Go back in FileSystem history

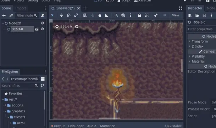click(x=3, y=79)
